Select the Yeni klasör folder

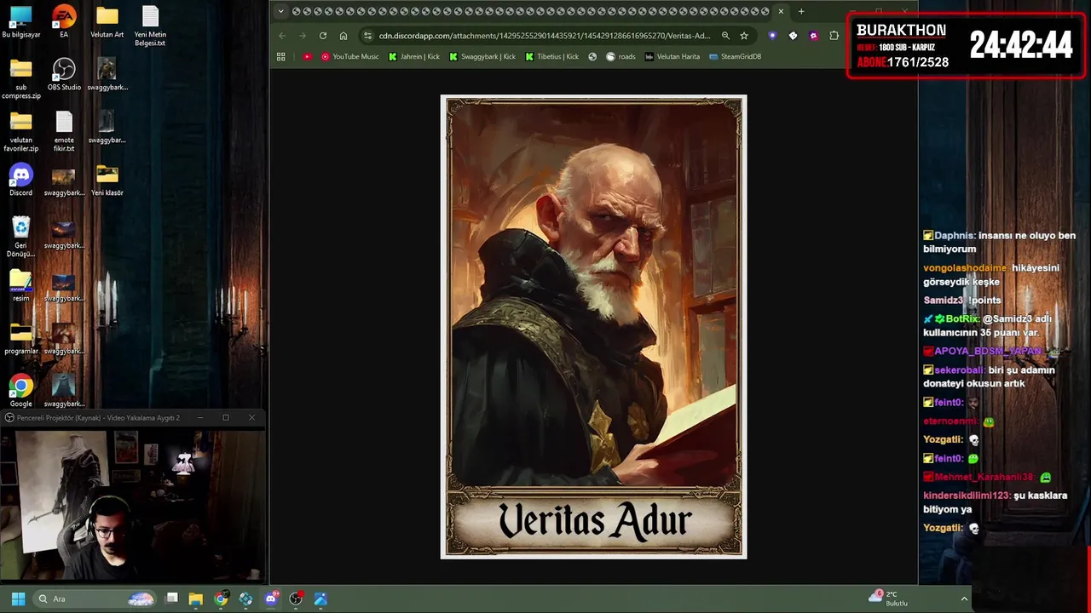pyautogui.click(x=107, y=180)
